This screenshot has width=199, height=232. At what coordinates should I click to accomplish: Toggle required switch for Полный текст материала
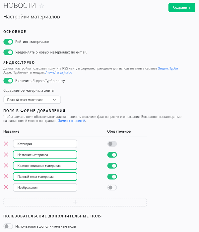(112, 176)
